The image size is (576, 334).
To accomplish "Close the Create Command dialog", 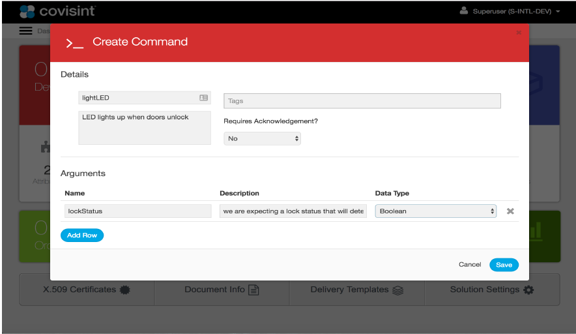I will 519,32.
